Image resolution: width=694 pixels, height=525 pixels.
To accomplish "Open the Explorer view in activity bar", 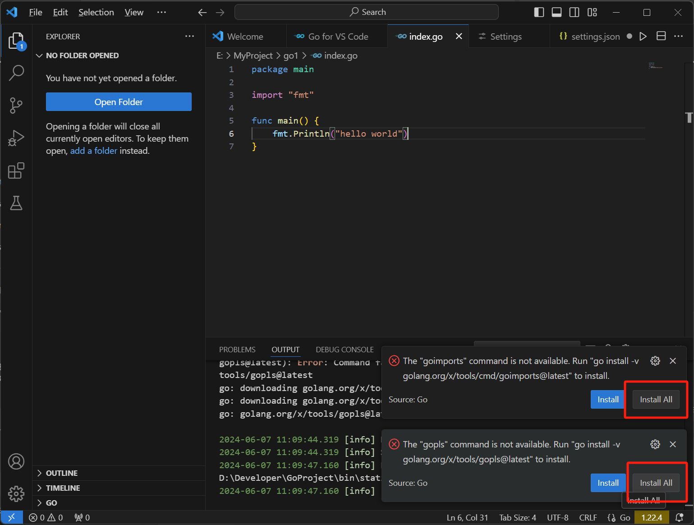I will click(x=17, y=41).
